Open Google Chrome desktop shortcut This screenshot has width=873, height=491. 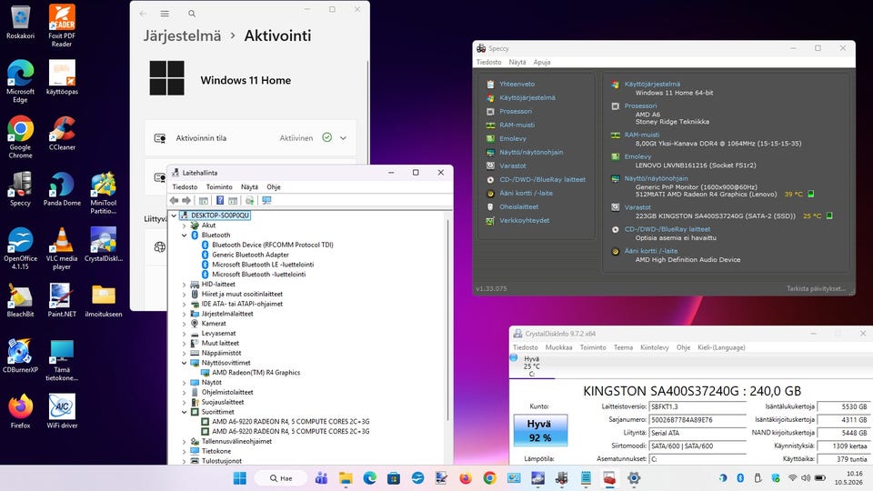tap(21, 137)
